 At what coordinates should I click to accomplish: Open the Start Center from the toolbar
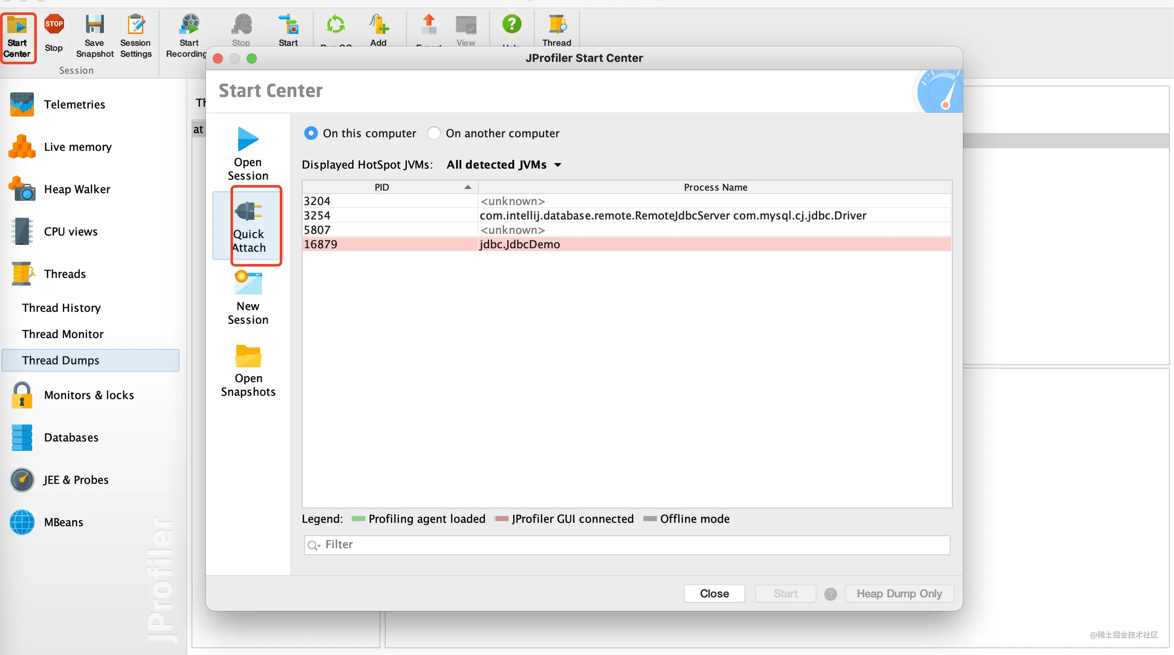(17, 37)
